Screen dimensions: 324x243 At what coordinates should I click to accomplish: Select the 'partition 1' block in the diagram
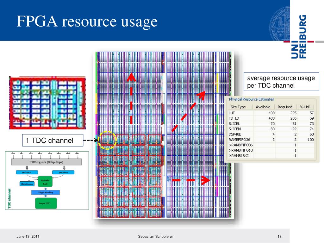point(63,172)
